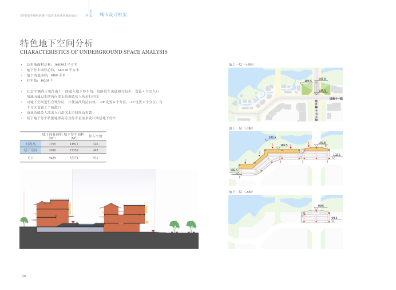
Task: Click the 107.6 elevation marker triangle
Action: (316, 81)
